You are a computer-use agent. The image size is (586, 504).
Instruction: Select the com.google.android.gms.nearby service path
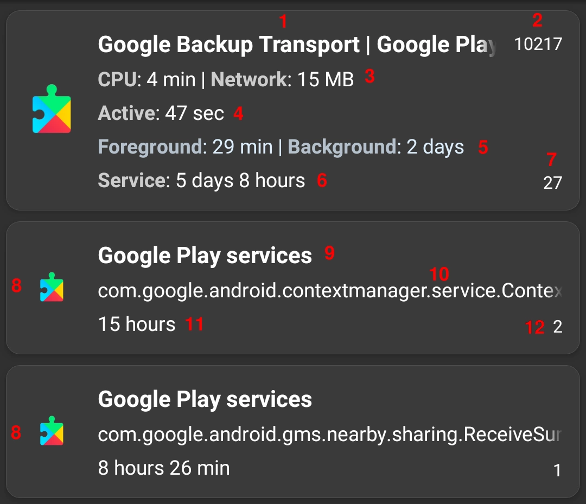(x=326, y=434)
